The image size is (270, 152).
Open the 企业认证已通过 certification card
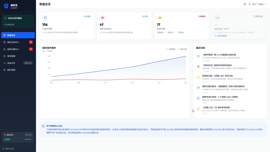click(18, 21)
